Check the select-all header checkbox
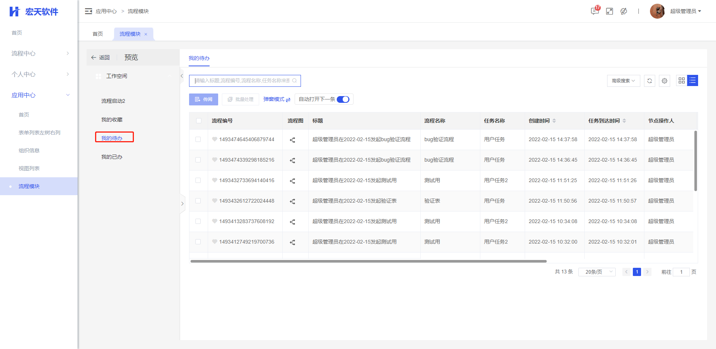 199,121
